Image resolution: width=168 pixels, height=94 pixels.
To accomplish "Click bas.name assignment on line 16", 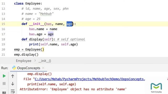I will pos(43,29).
